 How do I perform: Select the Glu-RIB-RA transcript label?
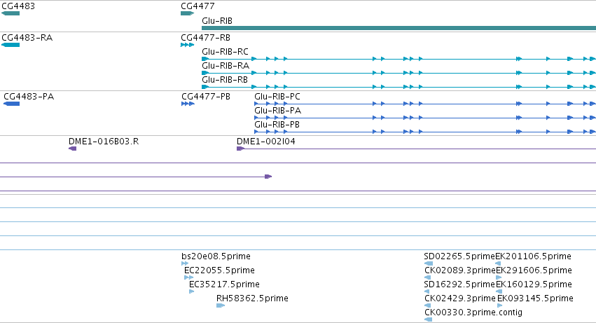click(226, 66)
